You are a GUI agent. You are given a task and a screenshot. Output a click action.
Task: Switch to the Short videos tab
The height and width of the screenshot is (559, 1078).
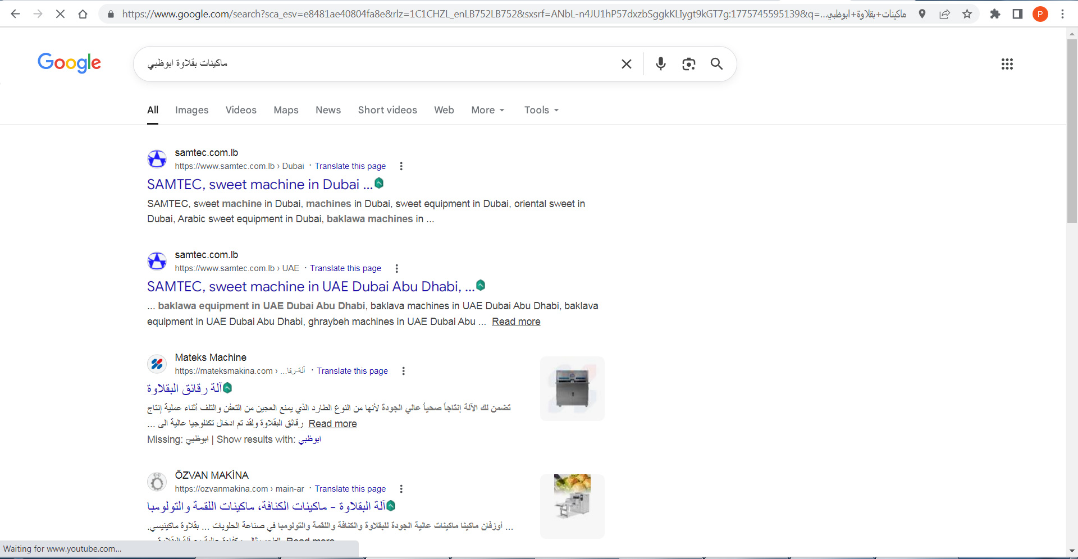click(387, 110)
